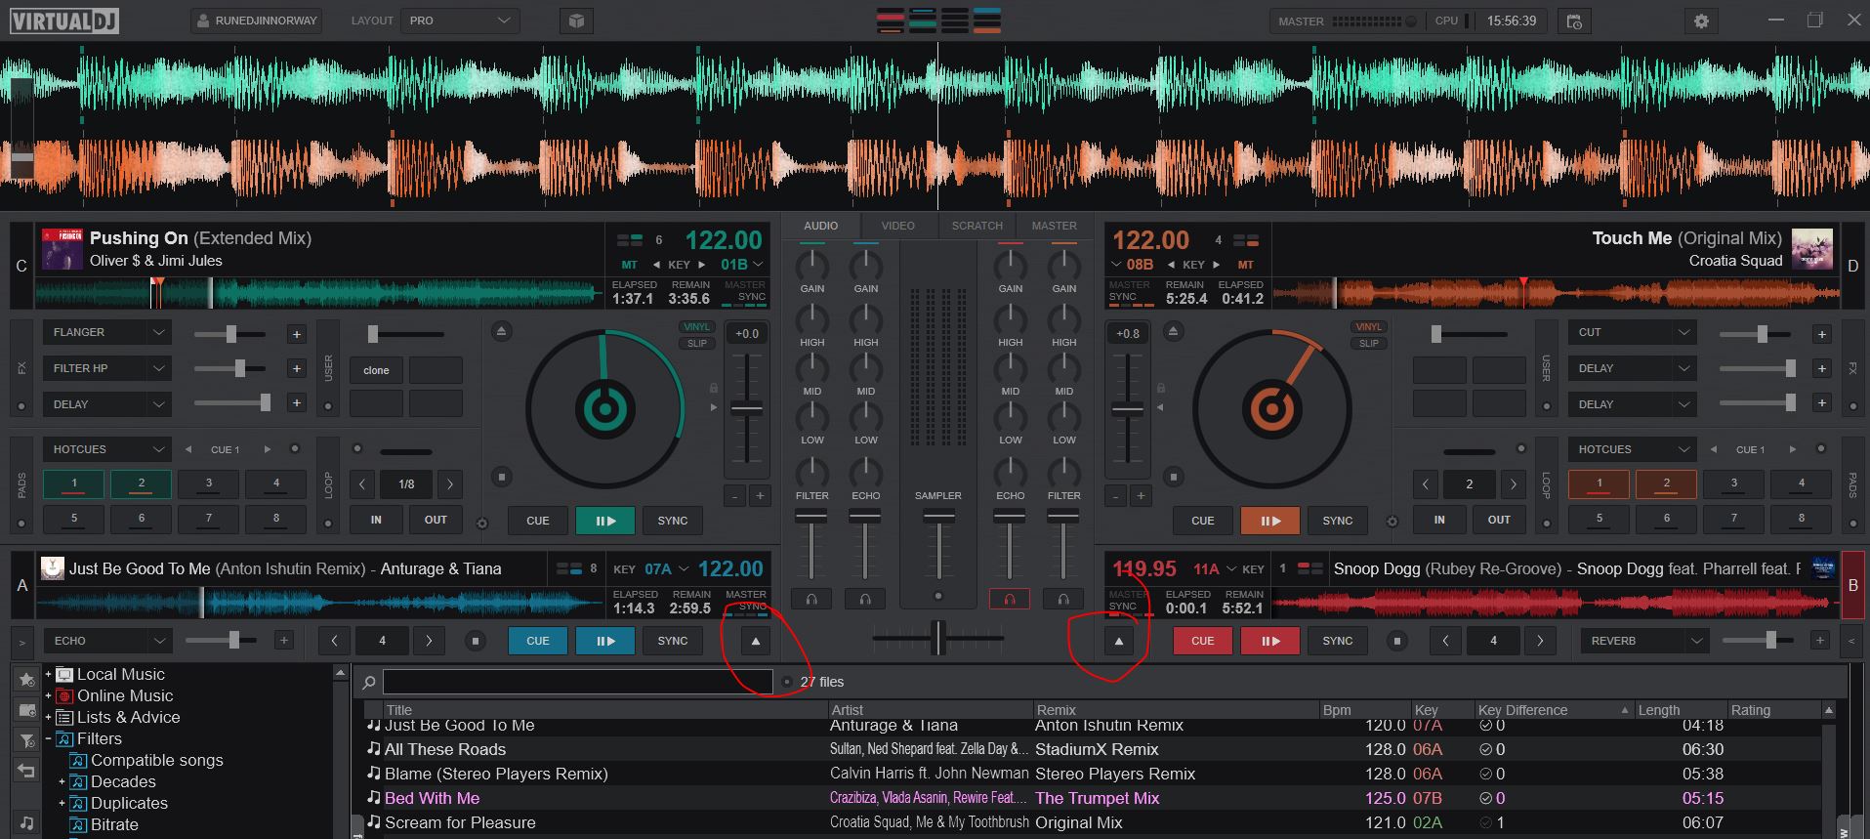Open deck C options gear beside CUE
This screenshot has height=839, width=1870.
point(481,524)
